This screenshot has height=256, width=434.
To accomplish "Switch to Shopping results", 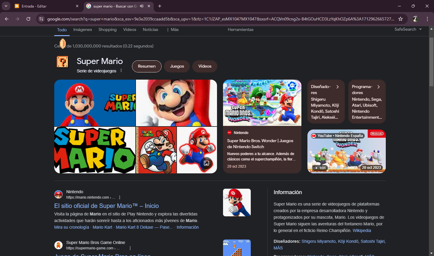I will point(107,29).
